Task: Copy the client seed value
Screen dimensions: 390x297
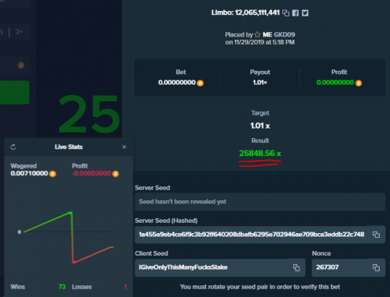Action: pos(296,267)
